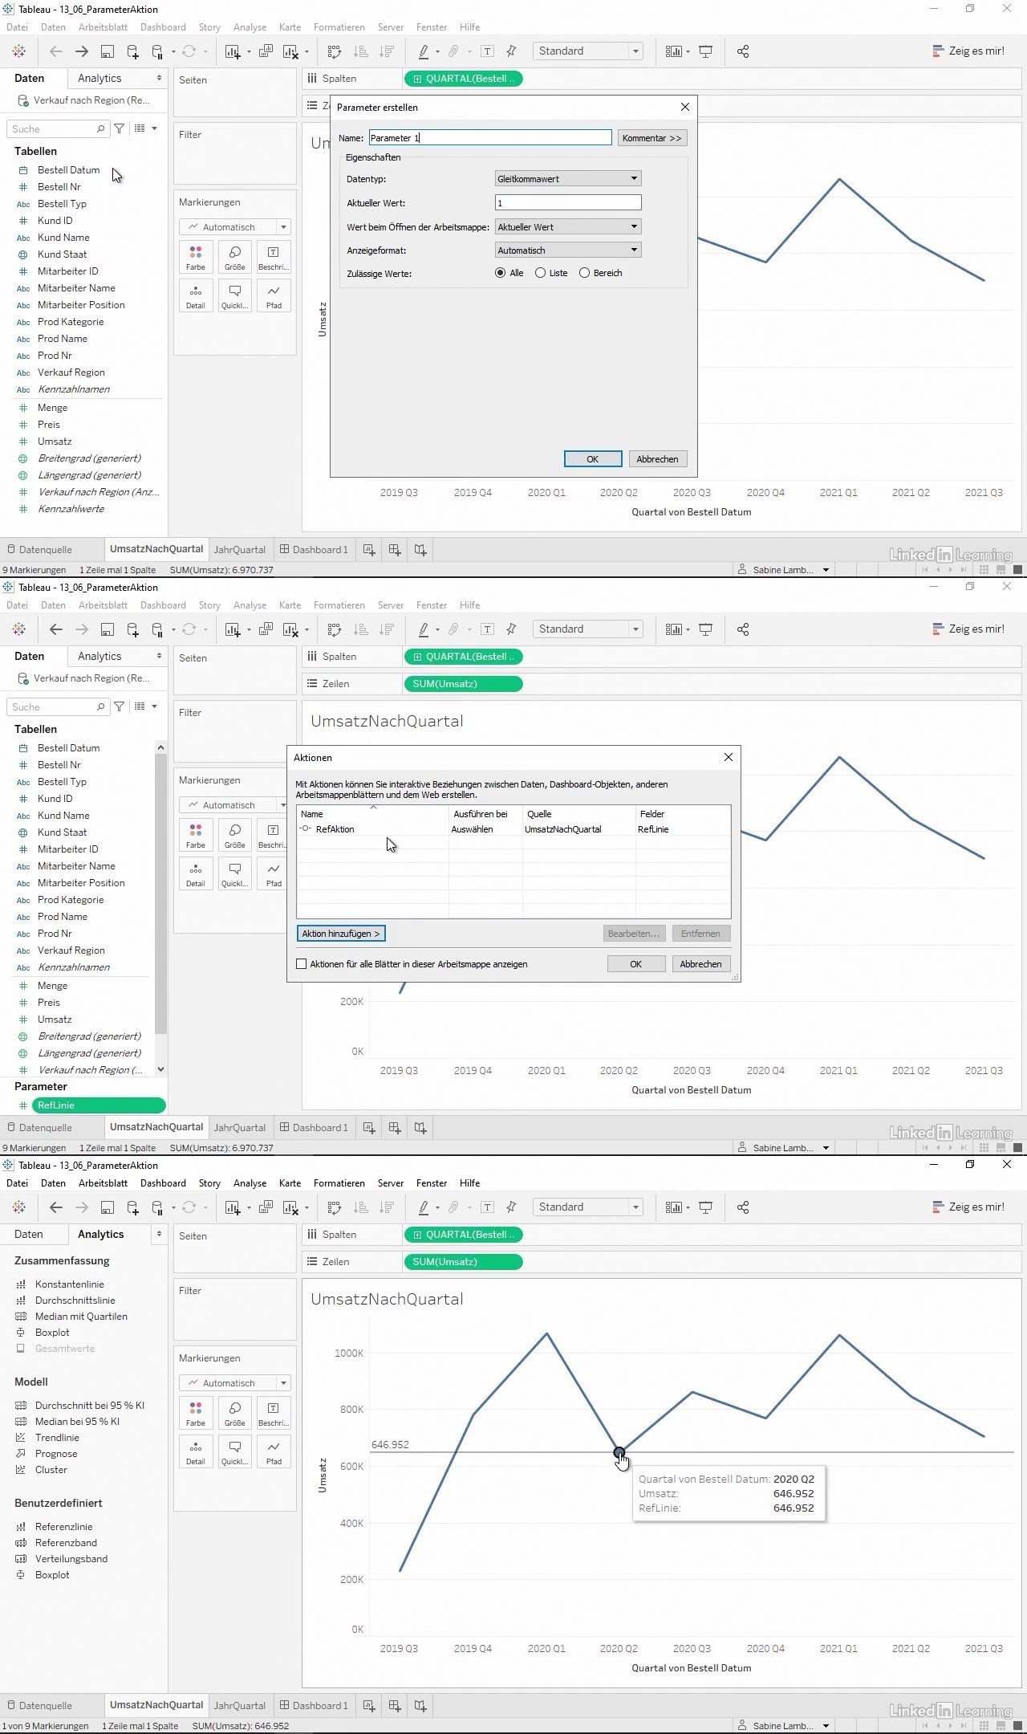Click the 'Aktion hinzufügen >' button

point(341,934)
